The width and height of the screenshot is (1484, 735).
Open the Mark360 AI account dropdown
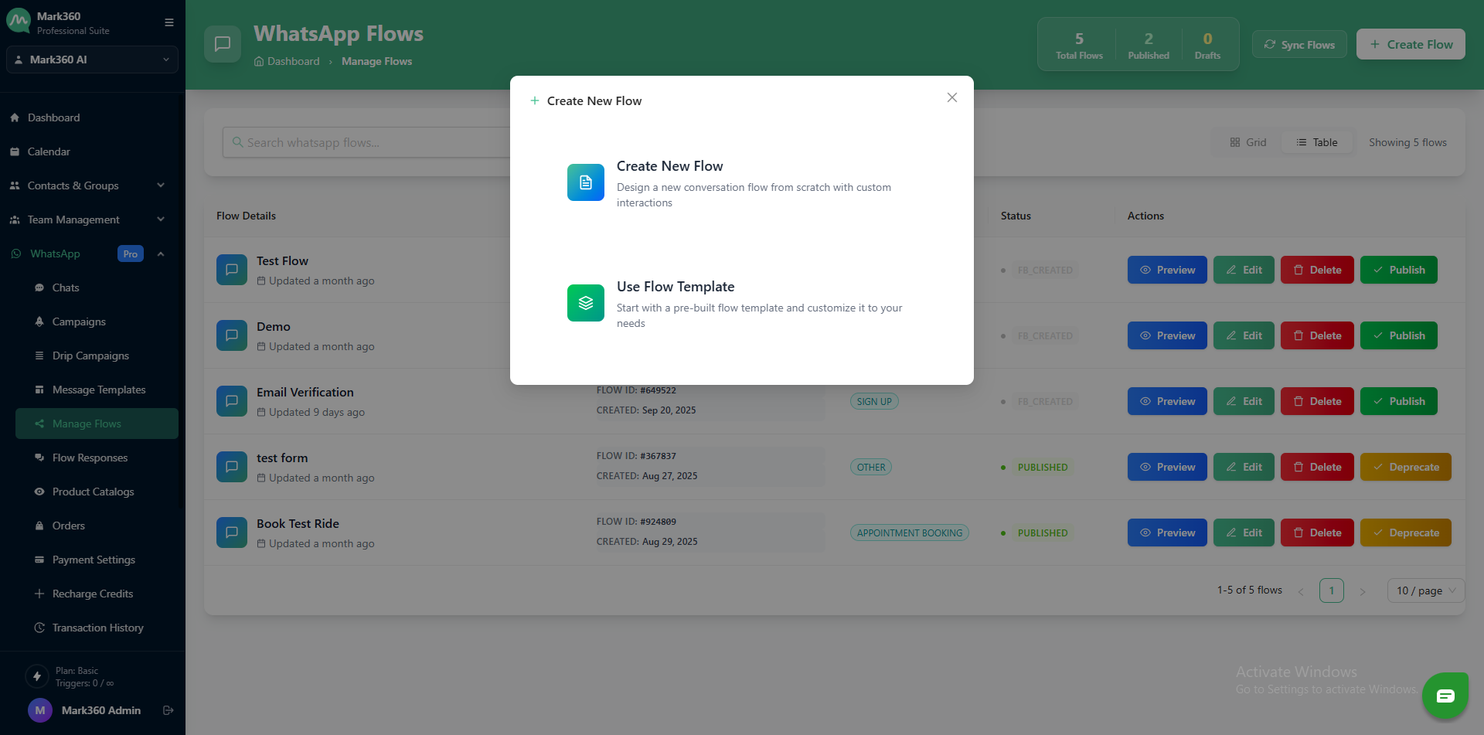pos(92,60)
